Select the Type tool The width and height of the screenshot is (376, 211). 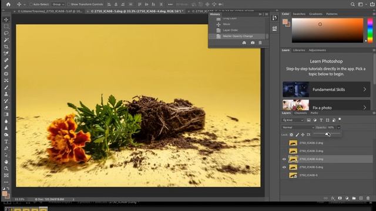pyautogui.click(x=6, y=142)
